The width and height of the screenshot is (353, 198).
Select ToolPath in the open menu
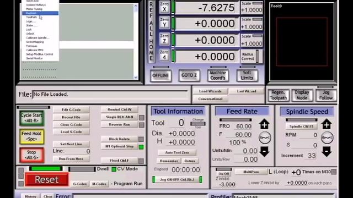pyautogui.click(x=31, y=17)
